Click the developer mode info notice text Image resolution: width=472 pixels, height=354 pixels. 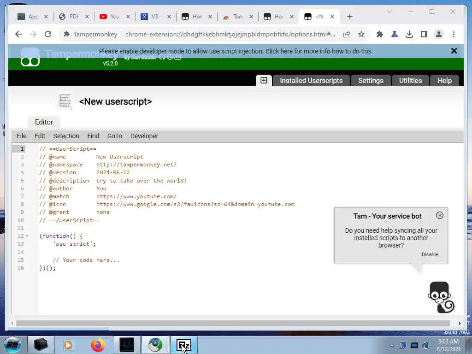point(236,51)
